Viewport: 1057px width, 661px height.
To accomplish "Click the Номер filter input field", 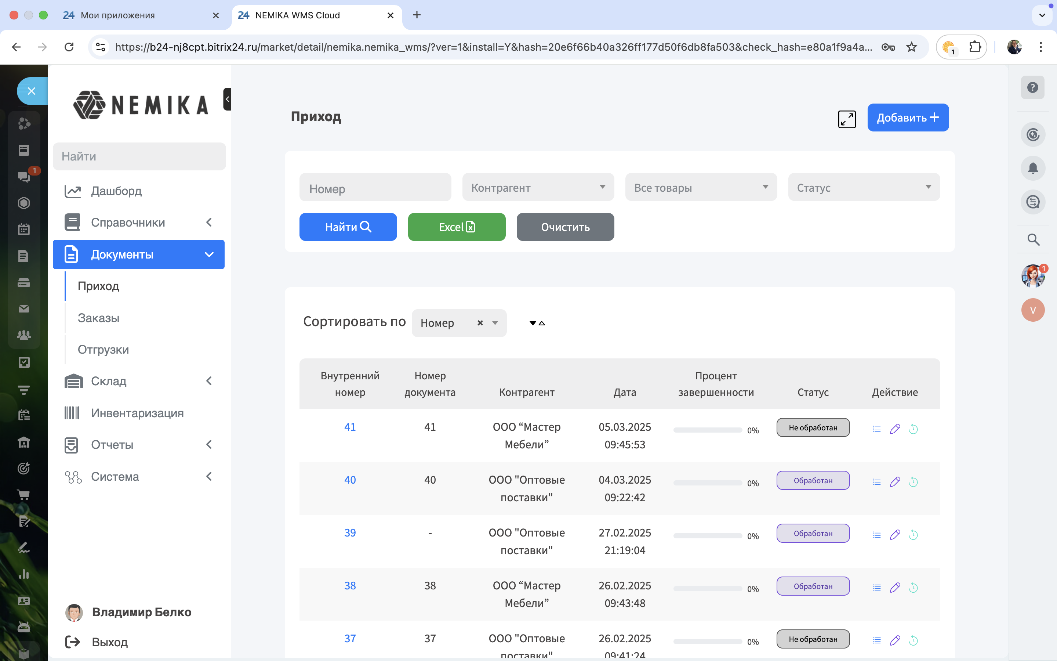I will 375,188.
